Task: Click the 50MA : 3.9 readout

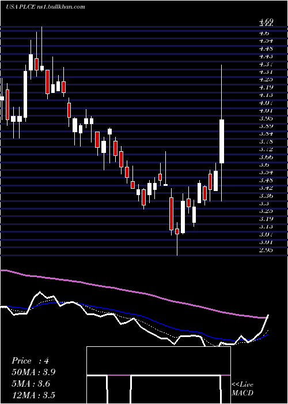Action: tap(33, 372)
